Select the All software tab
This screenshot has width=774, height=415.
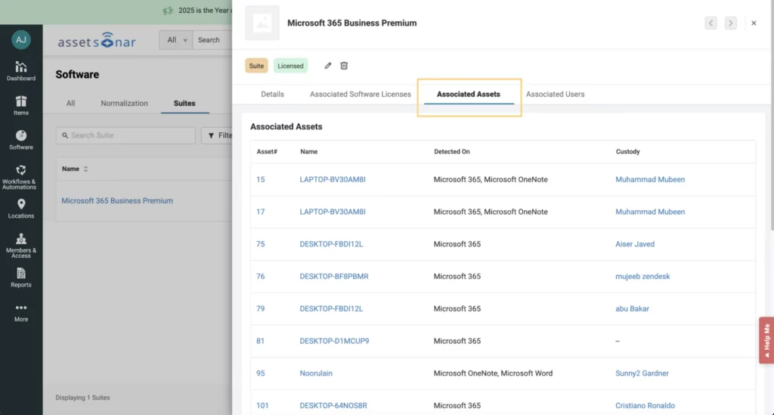(x=70, y=103)
